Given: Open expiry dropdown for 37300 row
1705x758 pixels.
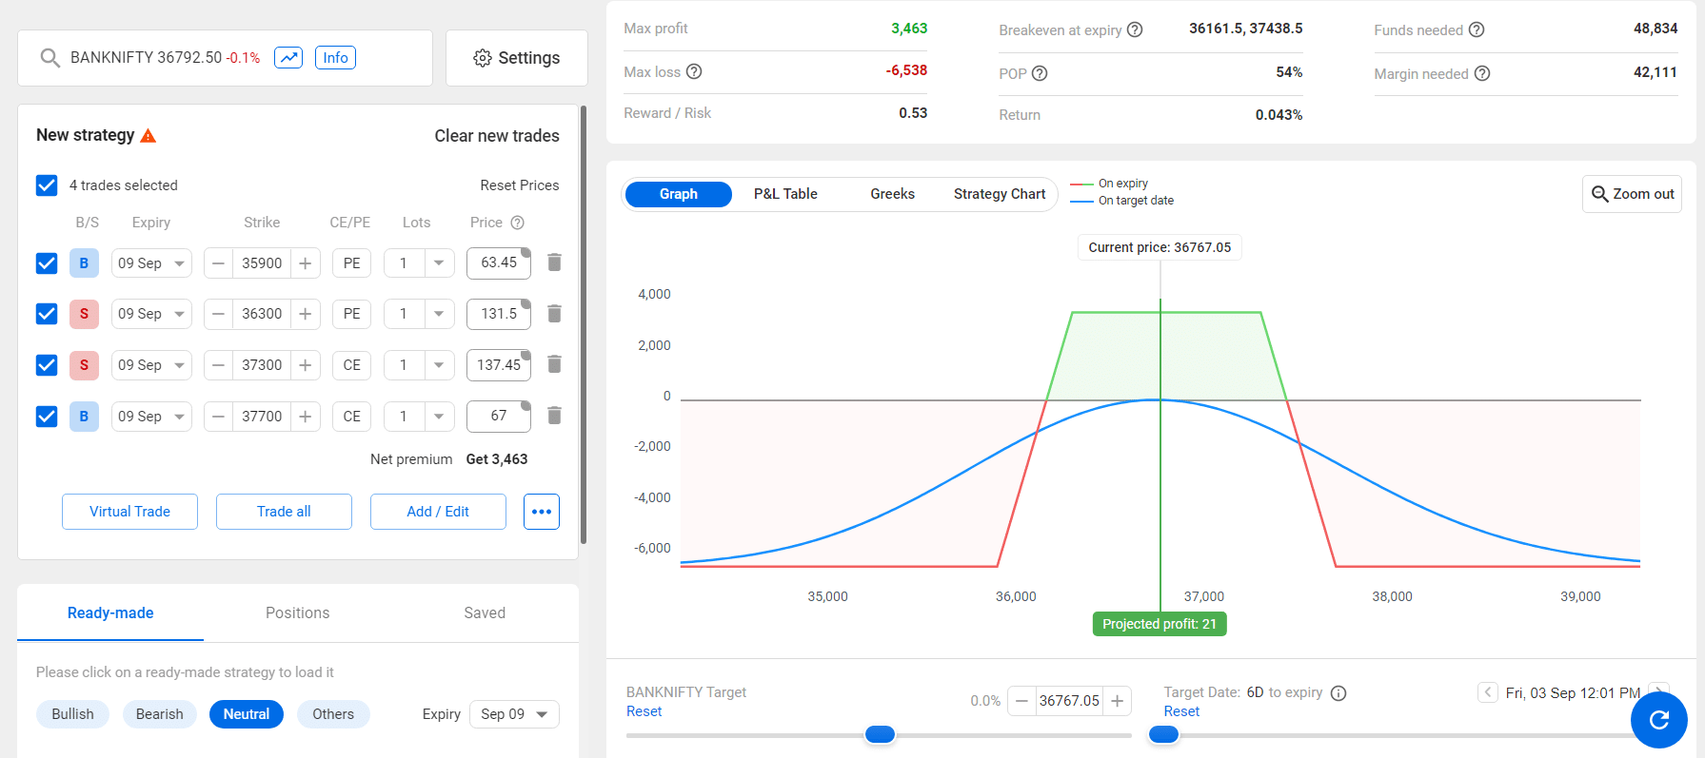Looking at the screenshot, I should tap(151, 365).
